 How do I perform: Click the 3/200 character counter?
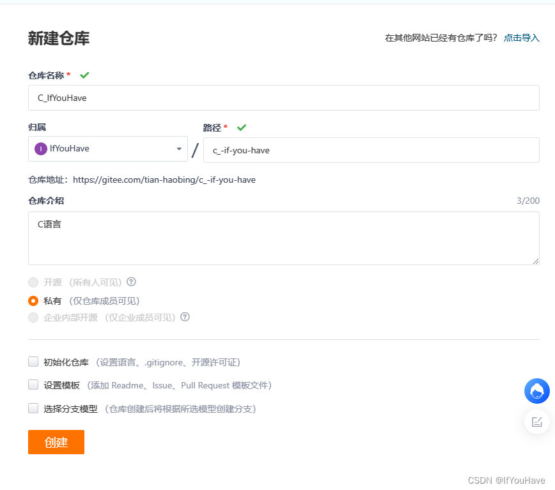click(x=528, y=201)
